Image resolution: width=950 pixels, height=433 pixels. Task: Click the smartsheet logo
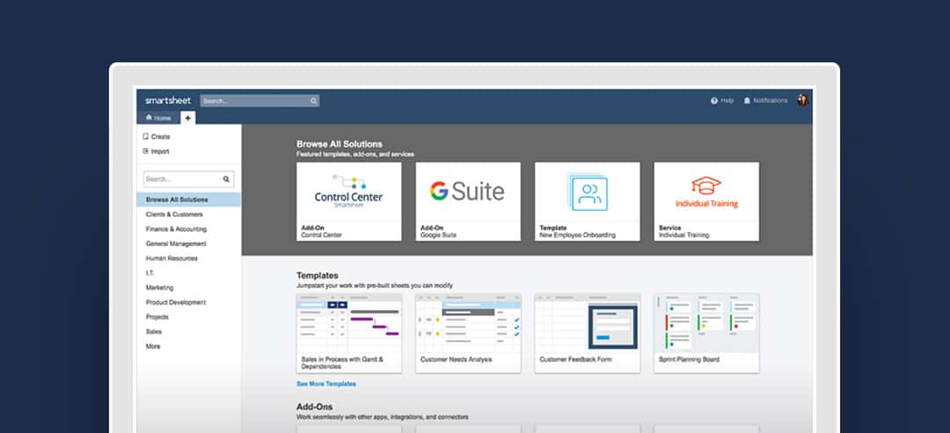(x=168, y=100)
